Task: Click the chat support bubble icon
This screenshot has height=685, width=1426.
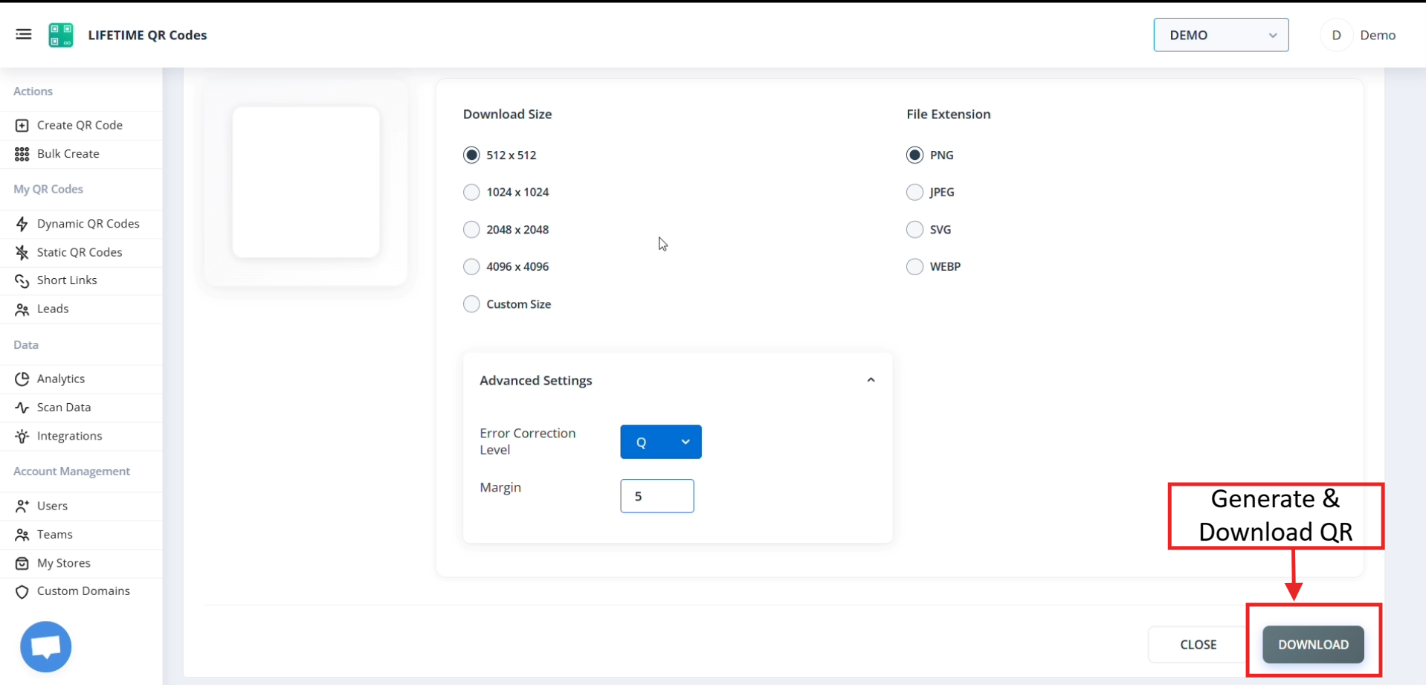Action: coord(45,646)
